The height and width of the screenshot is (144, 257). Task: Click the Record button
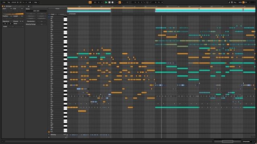tap(112, 2)
